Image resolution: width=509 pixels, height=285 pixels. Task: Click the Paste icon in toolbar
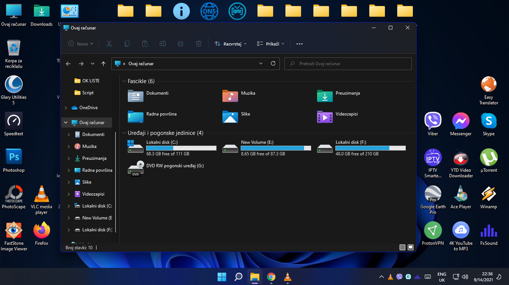click(145, 44)
